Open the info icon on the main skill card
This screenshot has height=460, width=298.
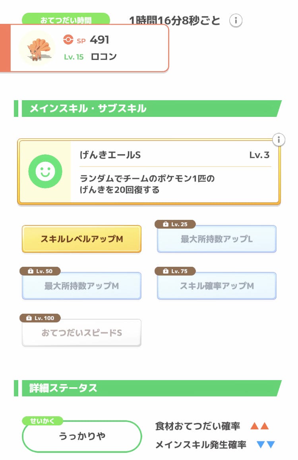[279, 140]
